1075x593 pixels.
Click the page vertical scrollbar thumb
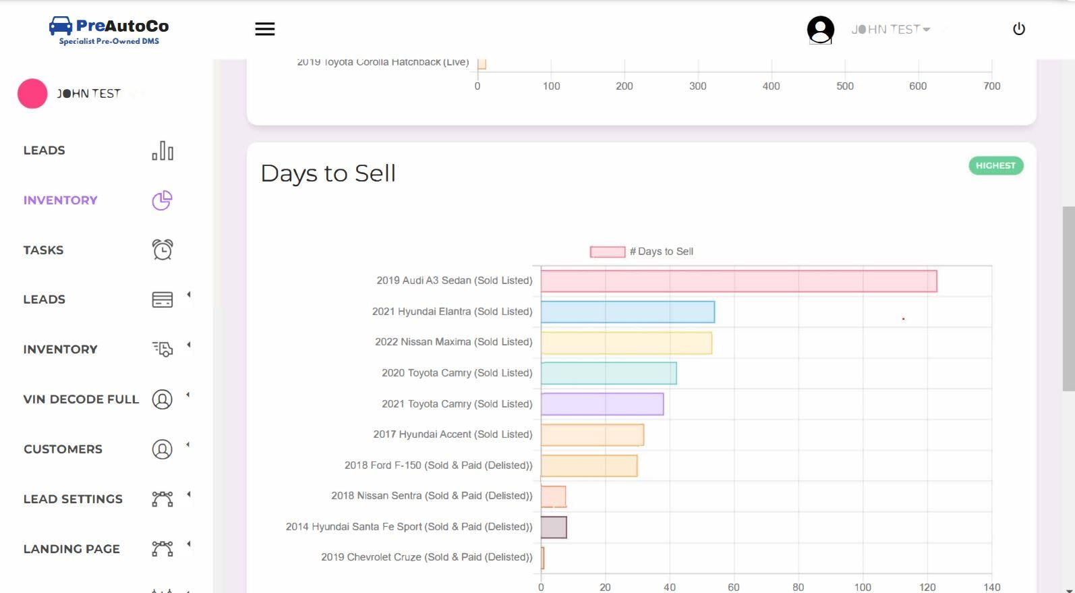pos(1068,298)
